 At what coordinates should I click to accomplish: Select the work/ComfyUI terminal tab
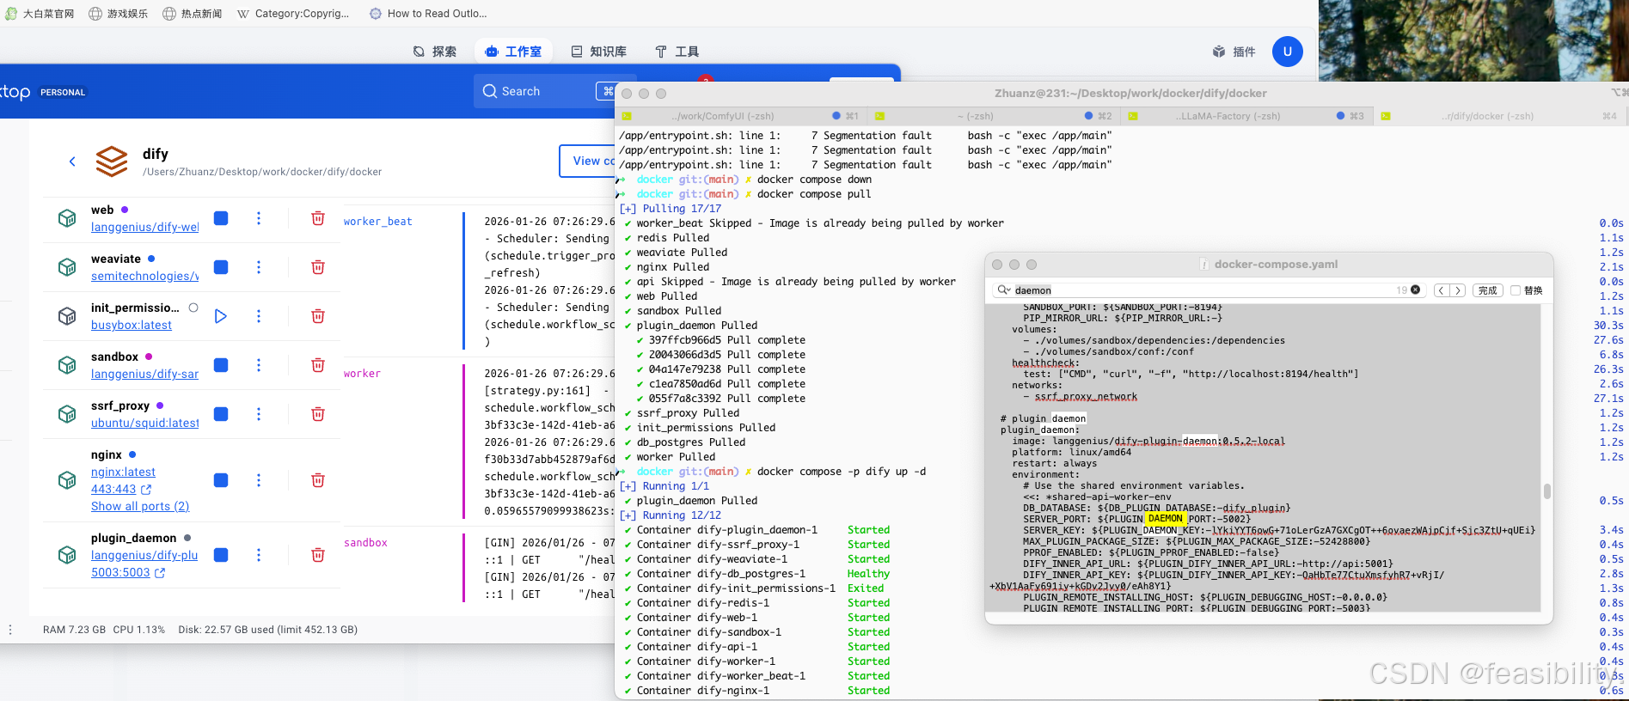[x=741, y=116]
